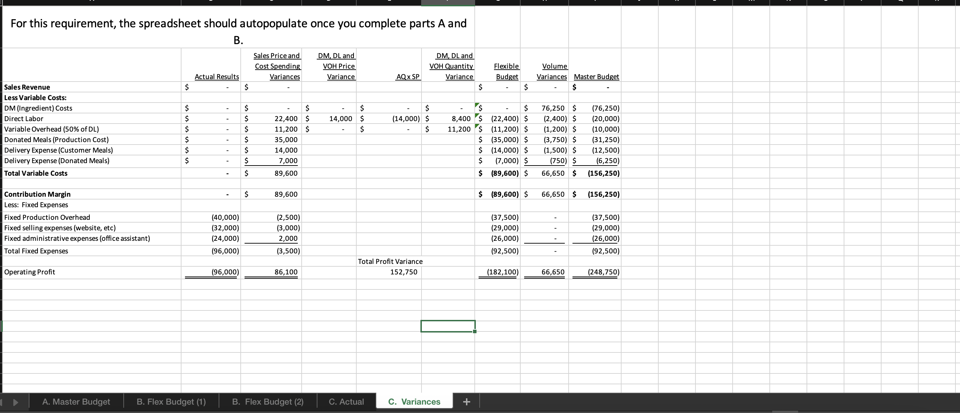Click the Direct Labor Flexible Budget cell with the green error triangle
The height and width of the screenshot is (413, 960).
point(498,119)
